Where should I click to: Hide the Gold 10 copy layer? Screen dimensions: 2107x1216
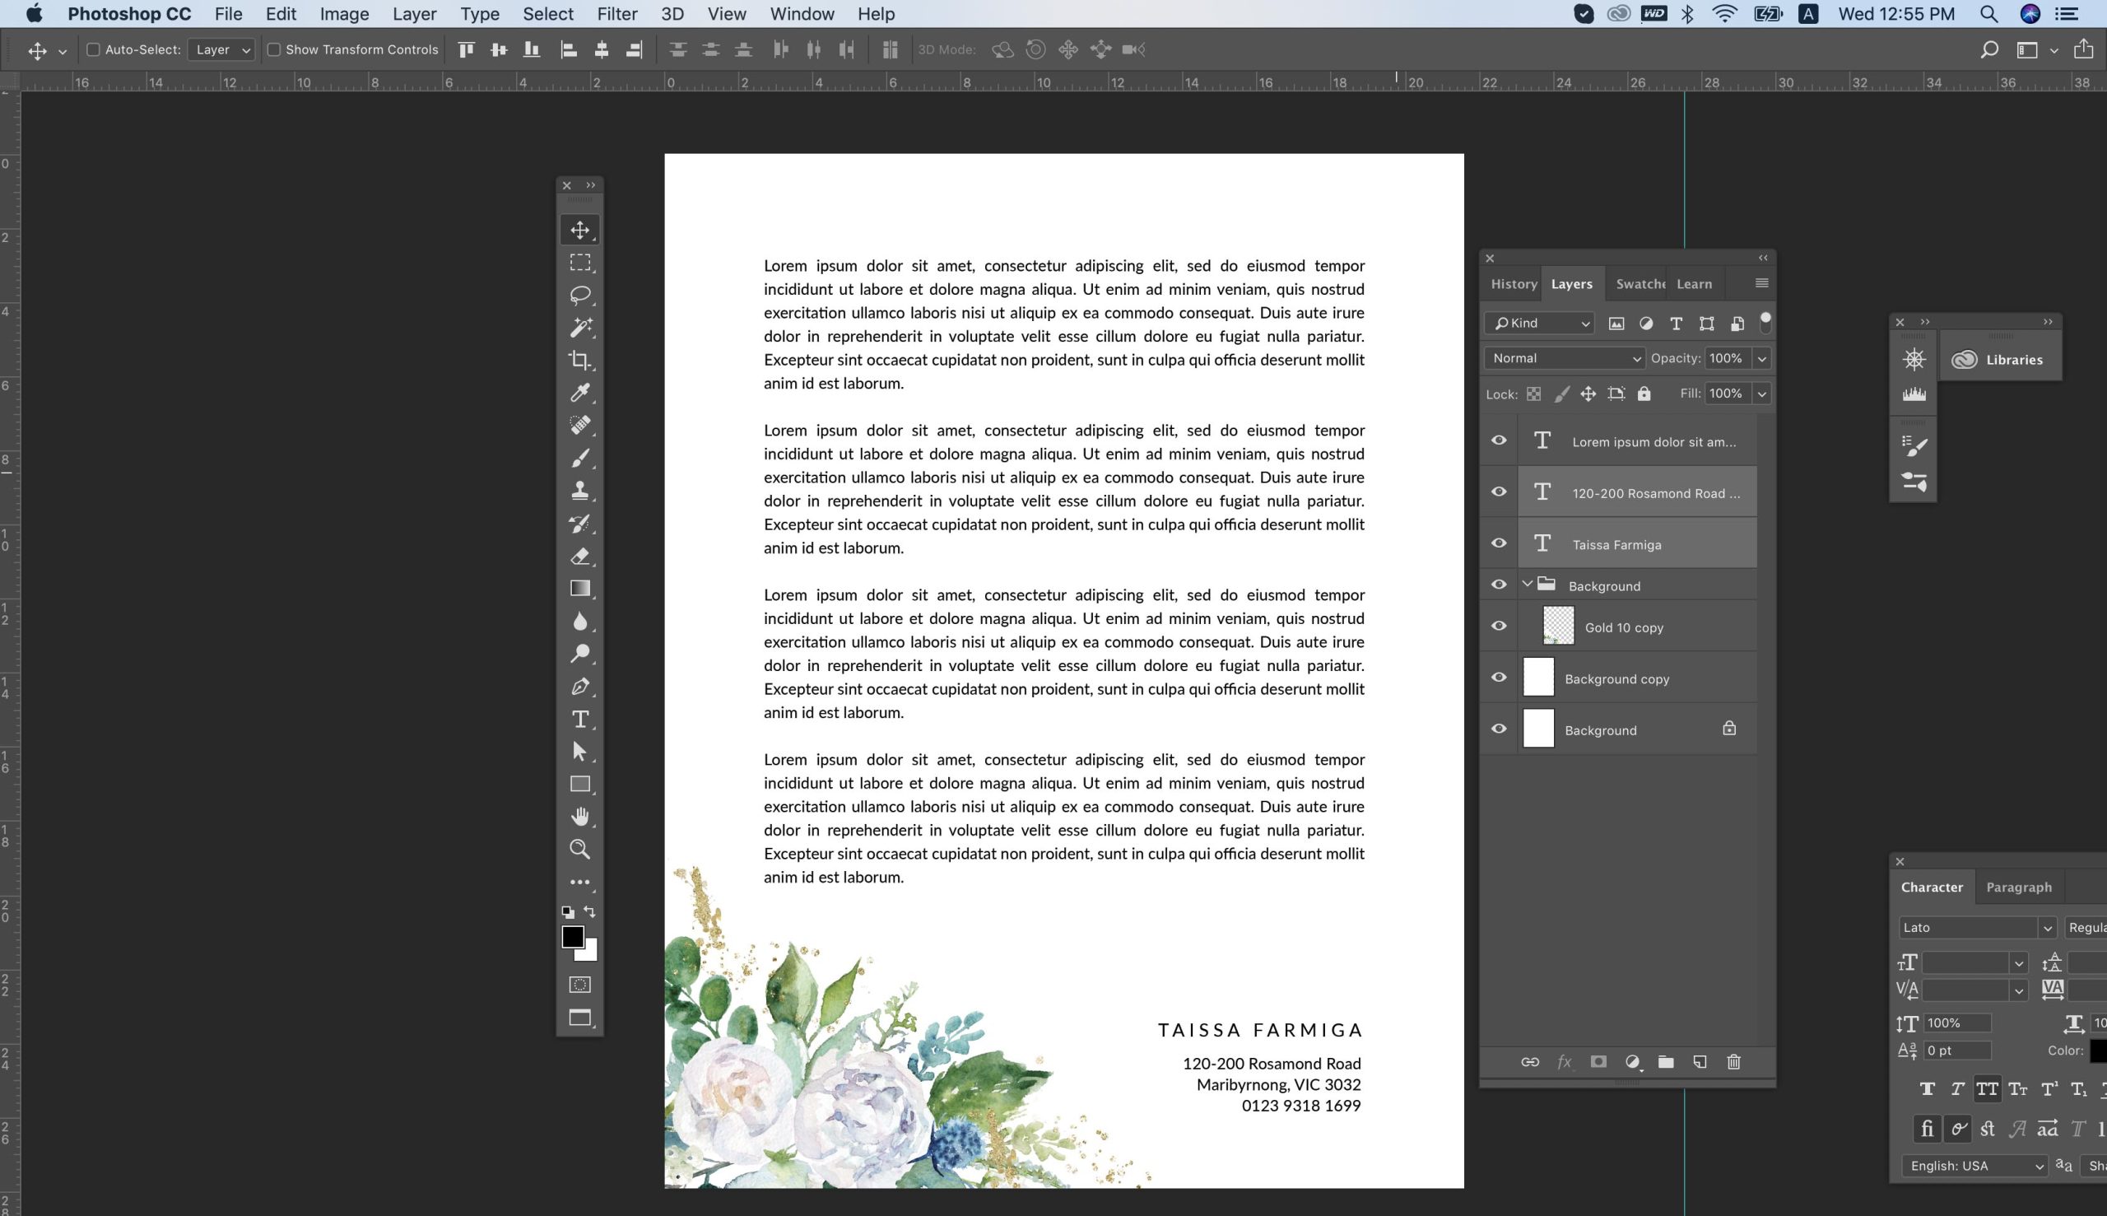(1499, 627)
